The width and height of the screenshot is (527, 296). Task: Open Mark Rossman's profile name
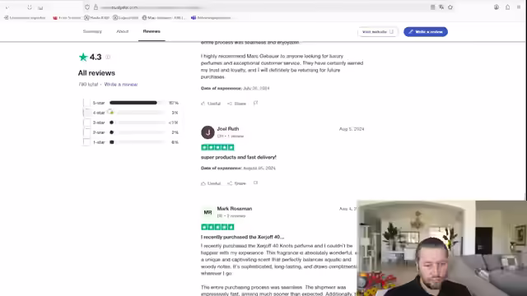pyautogui.click(x=234, y=208)
